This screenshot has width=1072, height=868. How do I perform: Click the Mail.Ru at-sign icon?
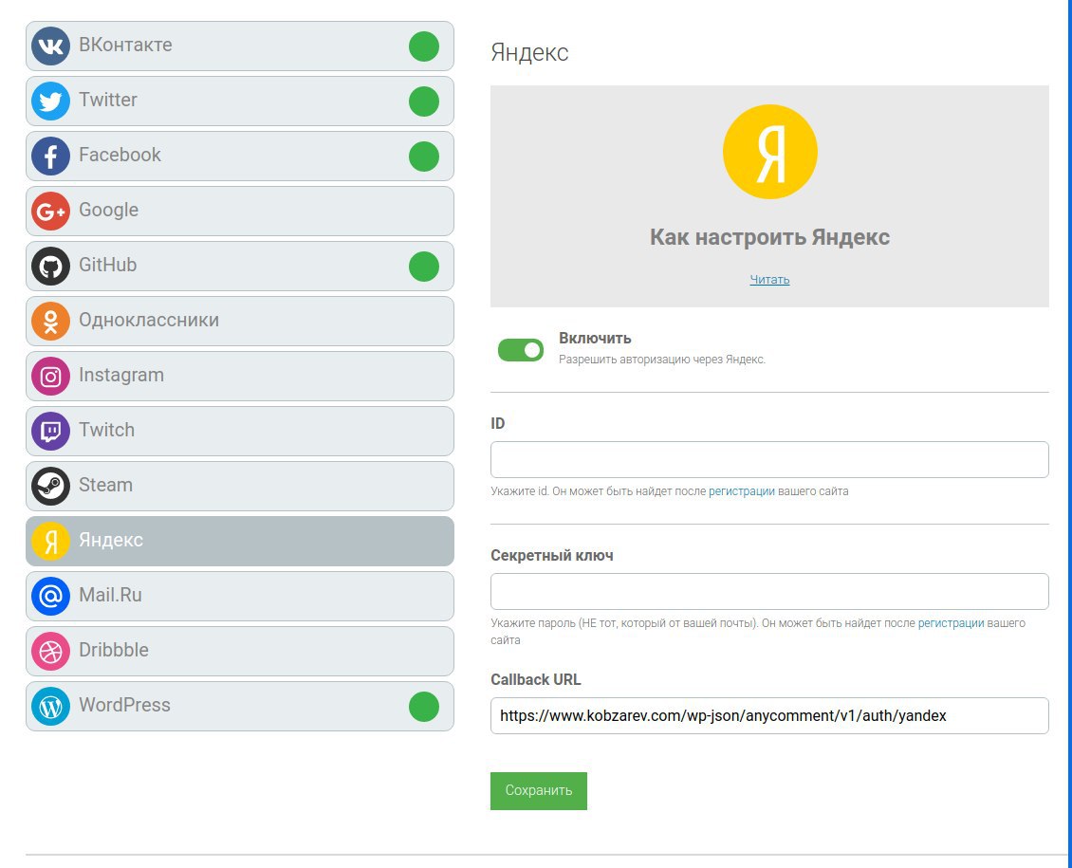(x=50, y=596)
